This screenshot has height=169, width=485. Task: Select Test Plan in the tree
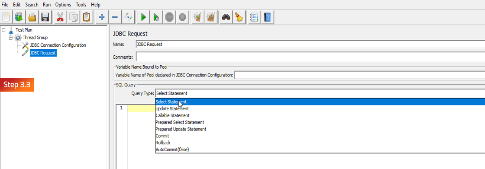[x=24, y=30]
